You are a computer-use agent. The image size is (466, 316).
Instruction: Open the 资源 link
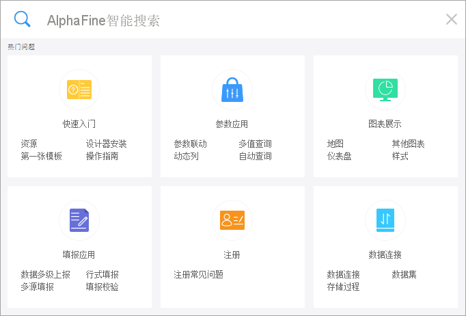29,144
